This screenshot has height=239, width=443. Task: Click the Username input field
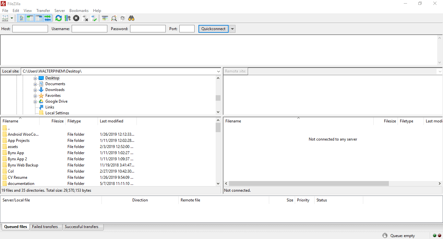pyautogui.click(x=90, y=29)
